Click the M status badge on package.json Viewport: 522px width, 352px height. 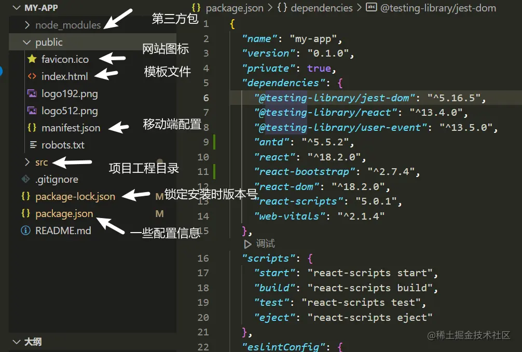(159, 213)
